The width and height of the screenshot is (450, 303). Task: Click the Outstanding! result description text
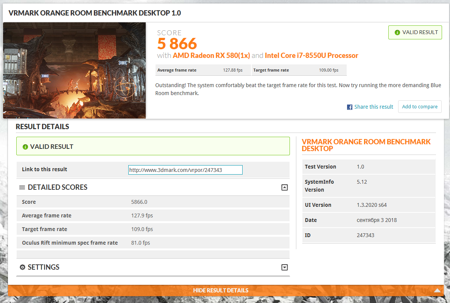point(298,89)
